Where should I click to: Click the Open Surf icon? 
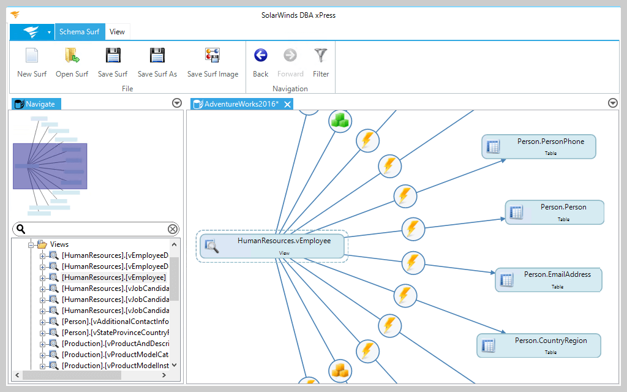pos(72,55)
